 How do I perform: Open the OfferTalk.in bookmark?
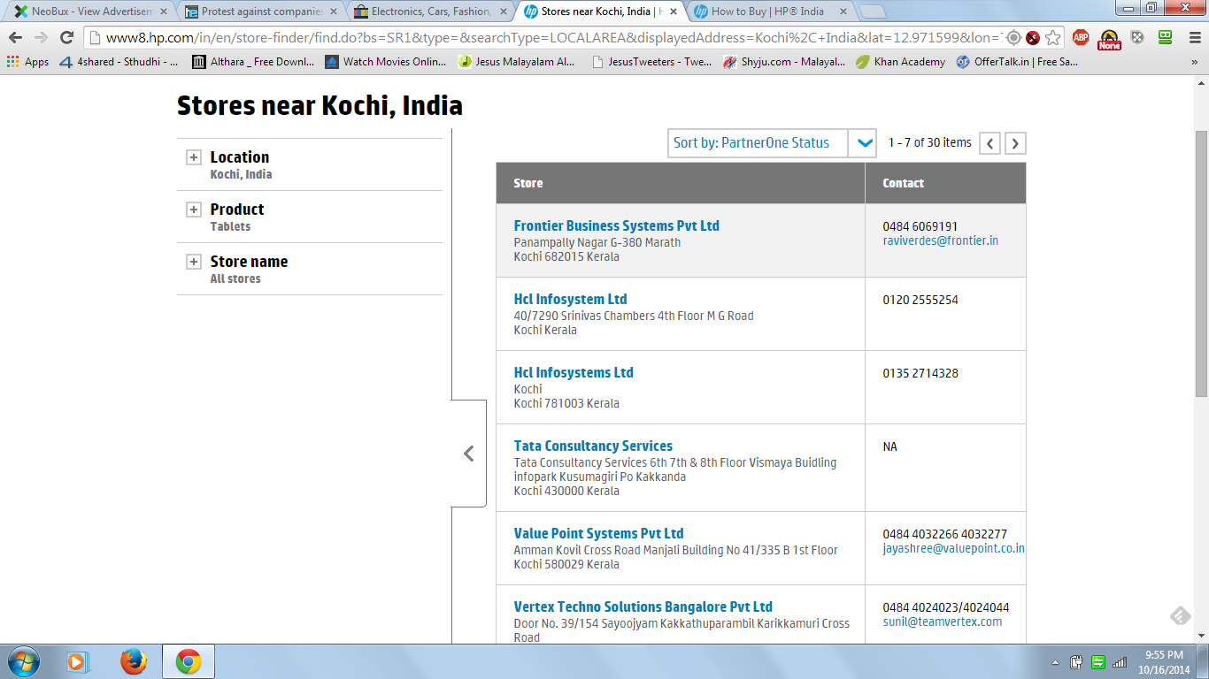[1017, 62]
